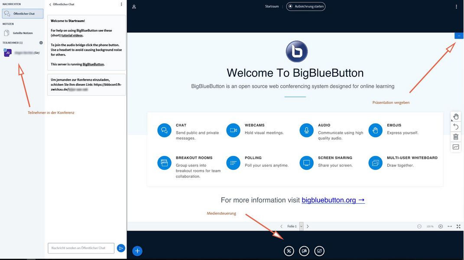Click the Screen Sharing icon on slide

tap(307, 163)
